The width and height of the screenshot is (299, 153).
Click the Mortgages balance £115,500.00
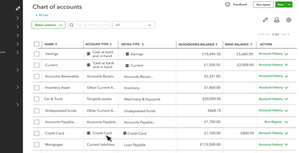[x=210, y=145]
